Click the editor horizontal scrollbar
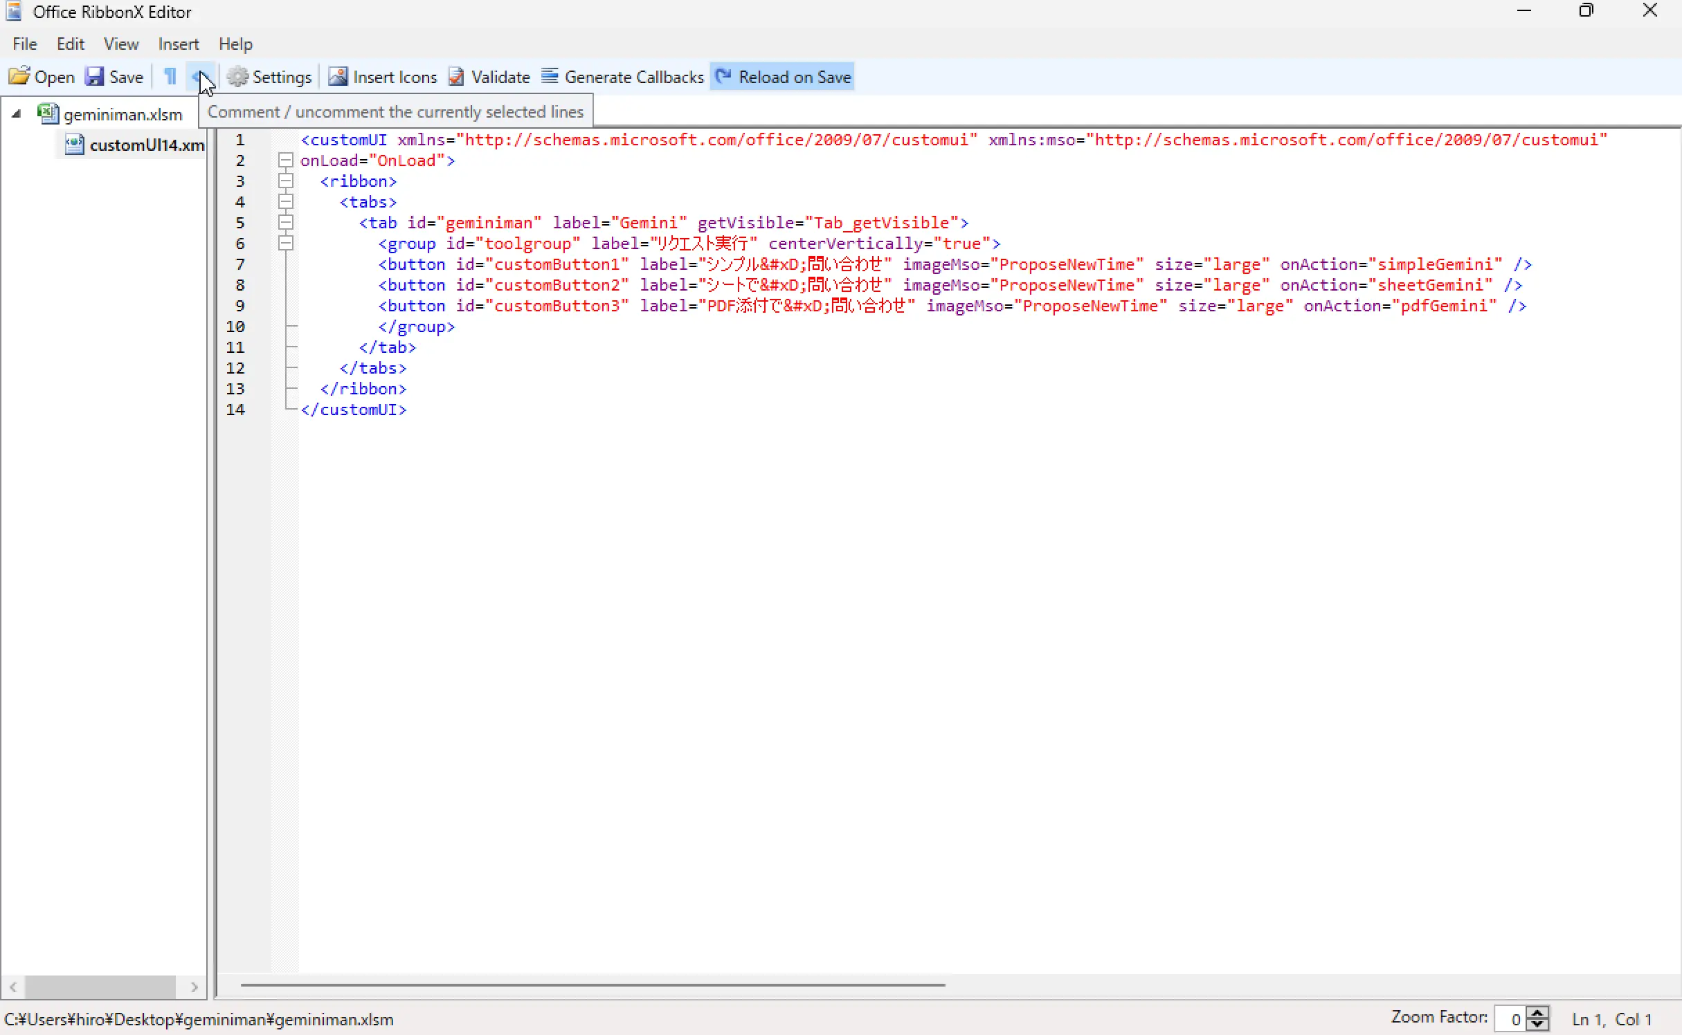 pos(593,984)
